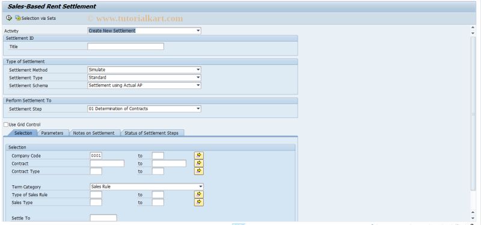481x225 pixels.
Task: Expand the Settlement Method dropdown
Action: tap(198, 70)
